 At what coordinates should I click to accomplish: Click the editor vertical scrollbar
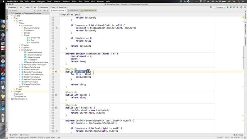(243, 58)
